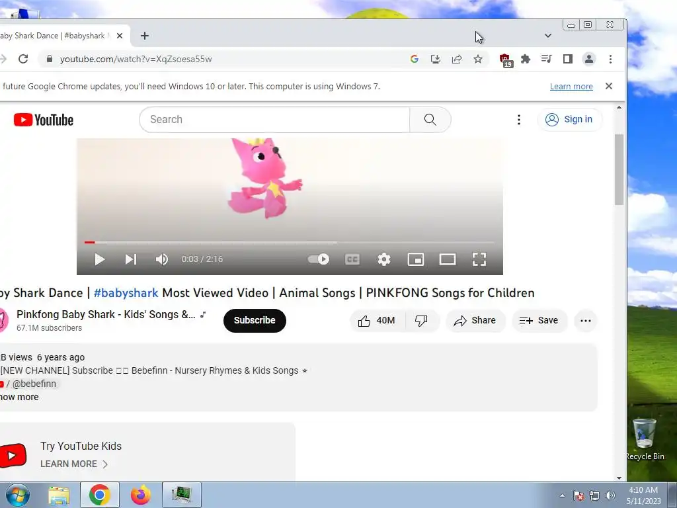
Task: Open YouTube settings three-dot menu
Action: click(519, 120)
